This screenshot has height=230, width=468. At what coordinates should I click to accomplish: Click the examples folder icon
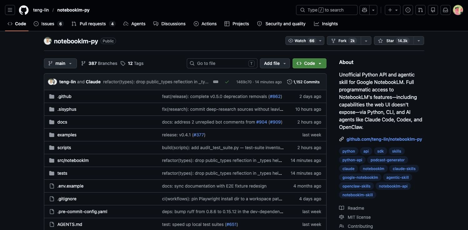52,135
